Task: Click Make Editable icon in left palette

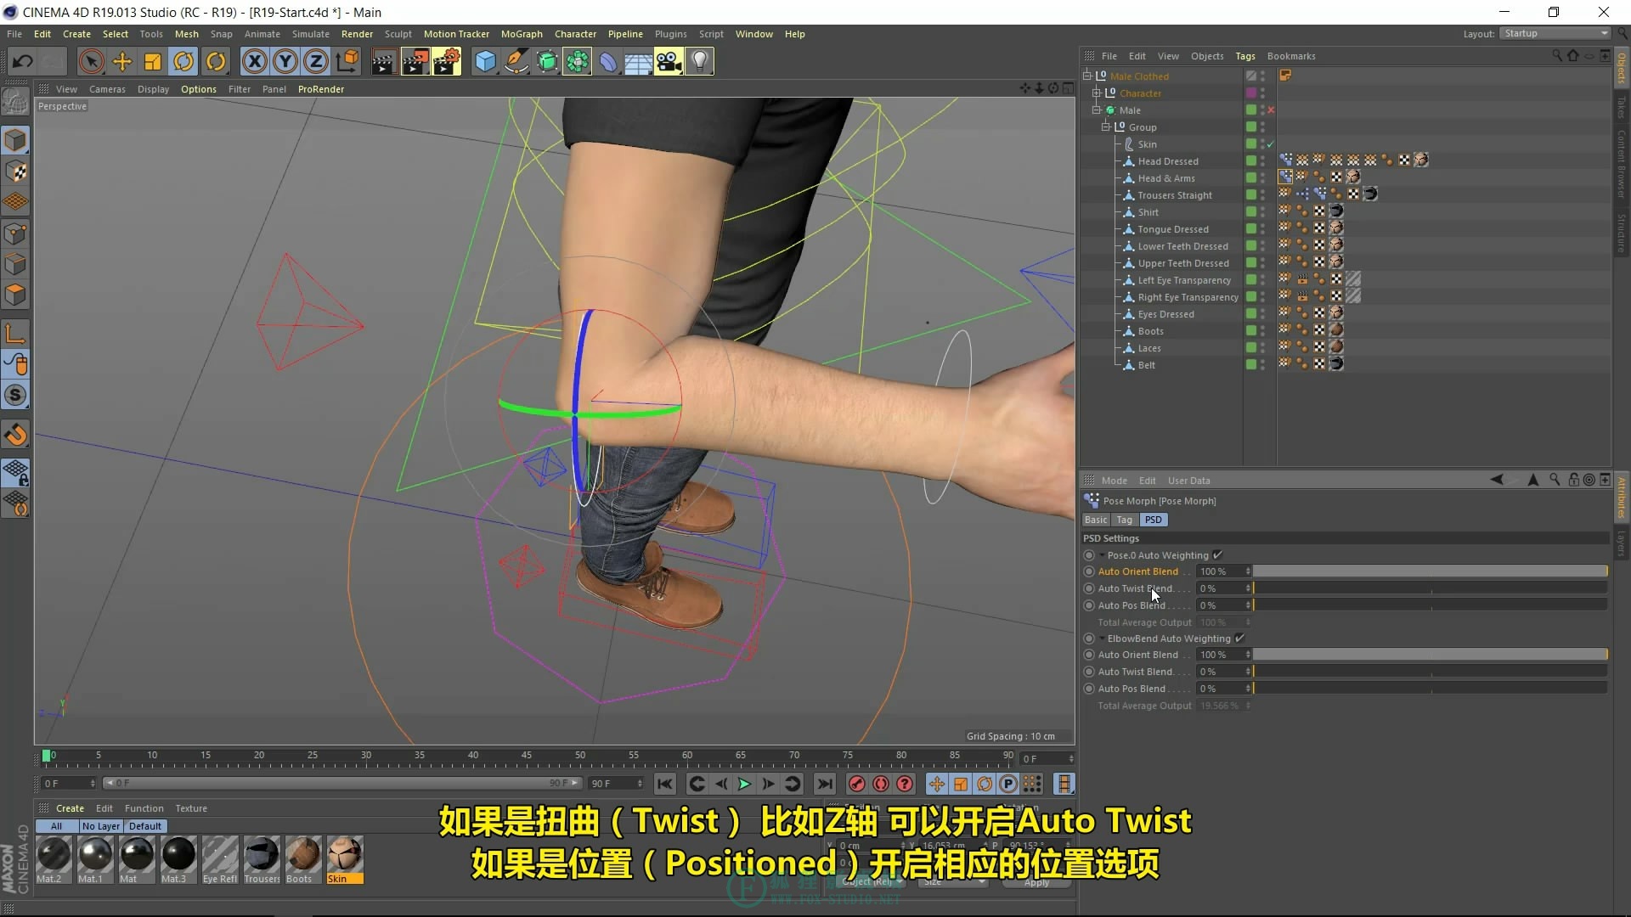Action: click(15, 102)
